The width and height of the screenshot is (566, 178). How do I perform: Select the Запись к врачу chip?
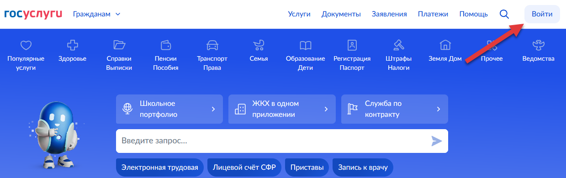(x=363, y=168)
